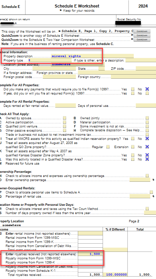This screenshot has height=279, width=156.
Task: Click Rental income from Form 1099-K field
Action: (x=90, y=242)
